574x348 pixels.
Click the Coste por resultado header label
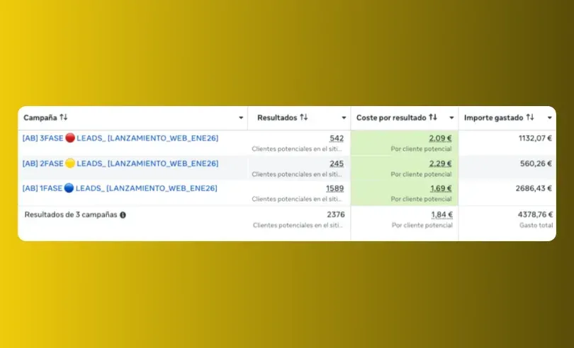(391, 117)
